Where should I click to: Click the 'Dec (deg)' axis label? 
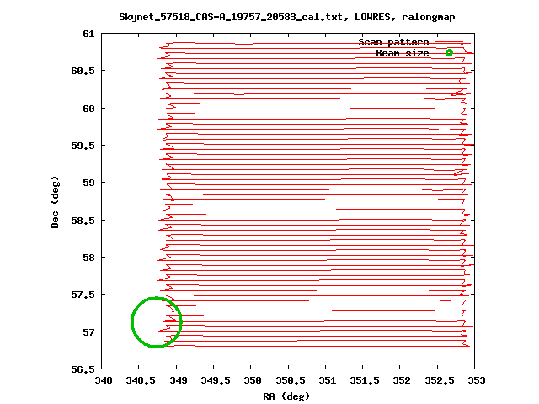point(55,202)
